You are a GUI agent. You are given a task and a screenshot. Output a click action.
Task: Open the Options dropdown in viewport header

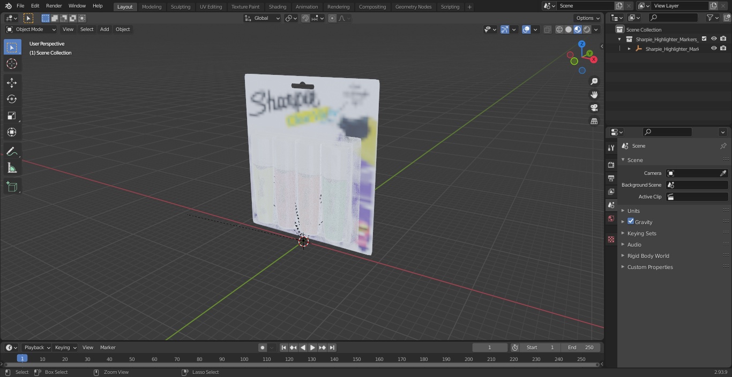[588, 18]
